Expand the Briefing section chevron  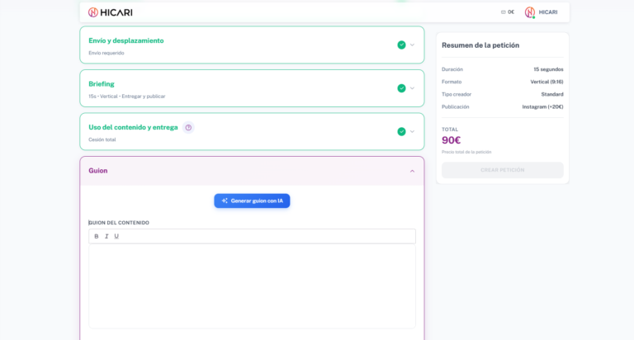413,88
